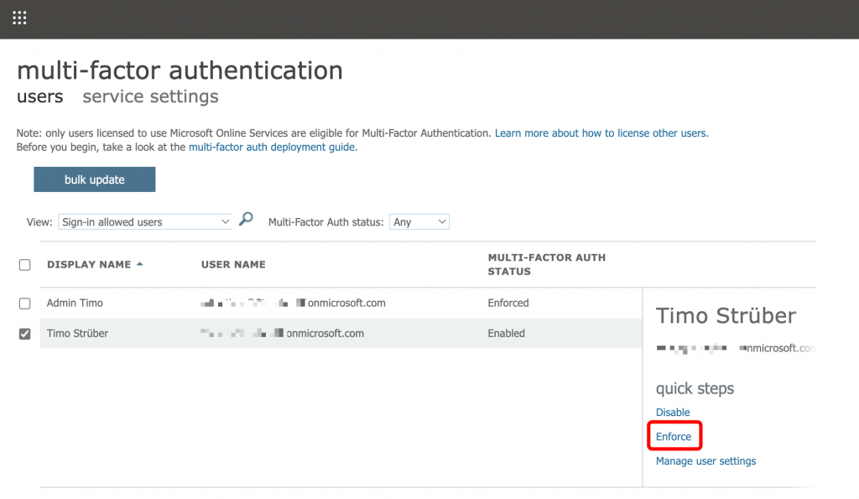Open the app launcher waffle icon
This screenshot has height=499, width=859.
click(19, 18)
